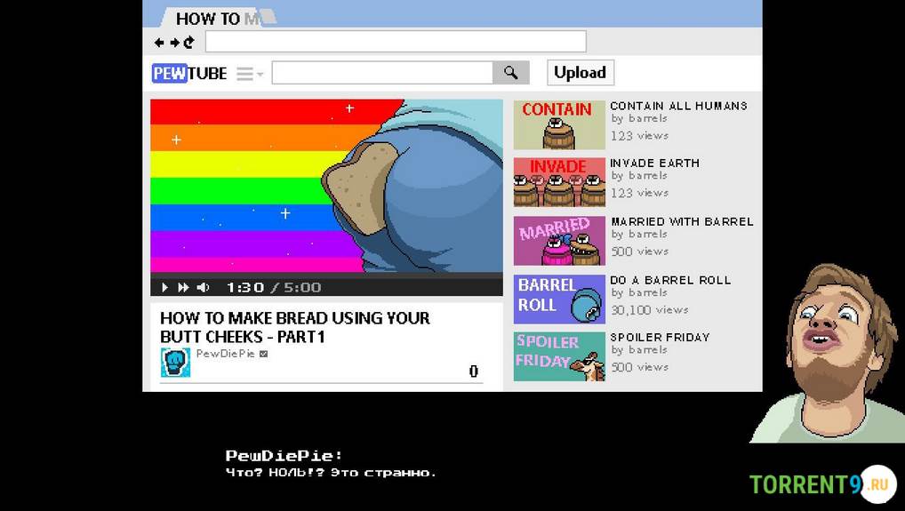This screenshot has width=905, height=511.
Task: Focus the browser address bar
Action: (396, 42)
